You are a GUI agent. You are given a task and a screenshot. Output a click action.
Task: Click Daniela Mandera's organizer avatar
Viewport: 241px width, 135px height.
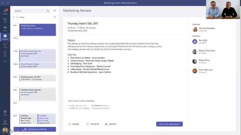click(195, 29)
